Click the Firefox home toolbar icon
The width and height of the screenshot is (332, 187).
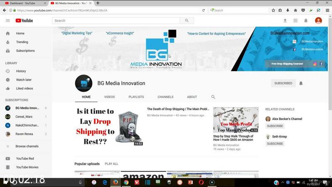(x=295, y=10)
